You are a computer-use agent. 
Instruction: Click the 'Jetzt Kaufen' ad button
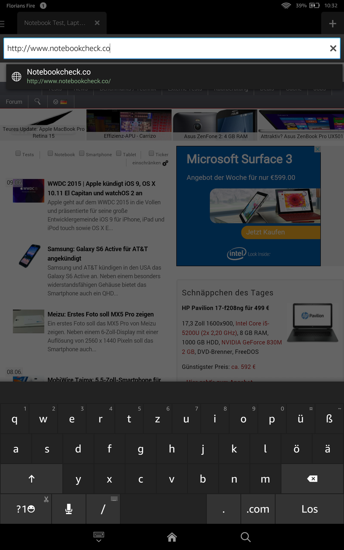tap(281, 232)
